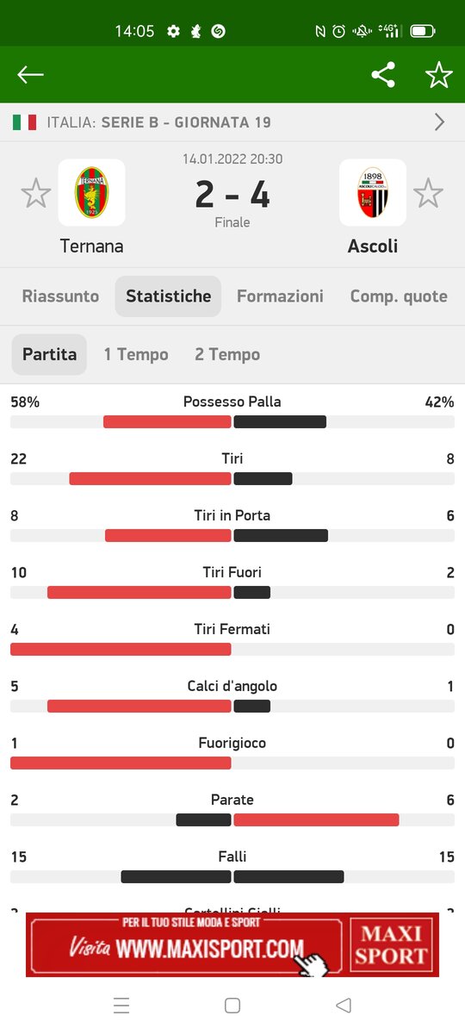Open the Maxi Sport advertisement banner

point(232,945)
